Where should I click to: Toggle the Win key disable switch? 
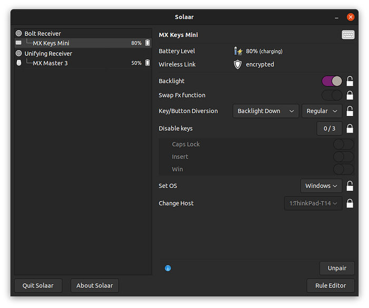[x=344, y=169]
